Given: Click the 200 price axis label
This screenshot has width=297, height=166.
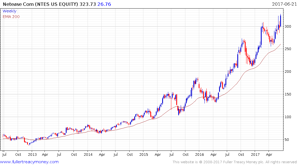Looking at the screenshot, I should pyautogui.click(x=288, y=72).
